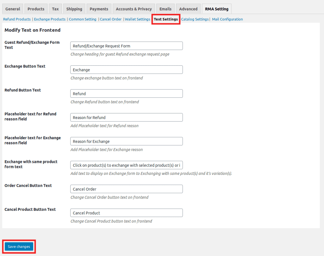Switch to the Payments tab
The height and width of the screenshot is (256, 324).
click(99, 9)
